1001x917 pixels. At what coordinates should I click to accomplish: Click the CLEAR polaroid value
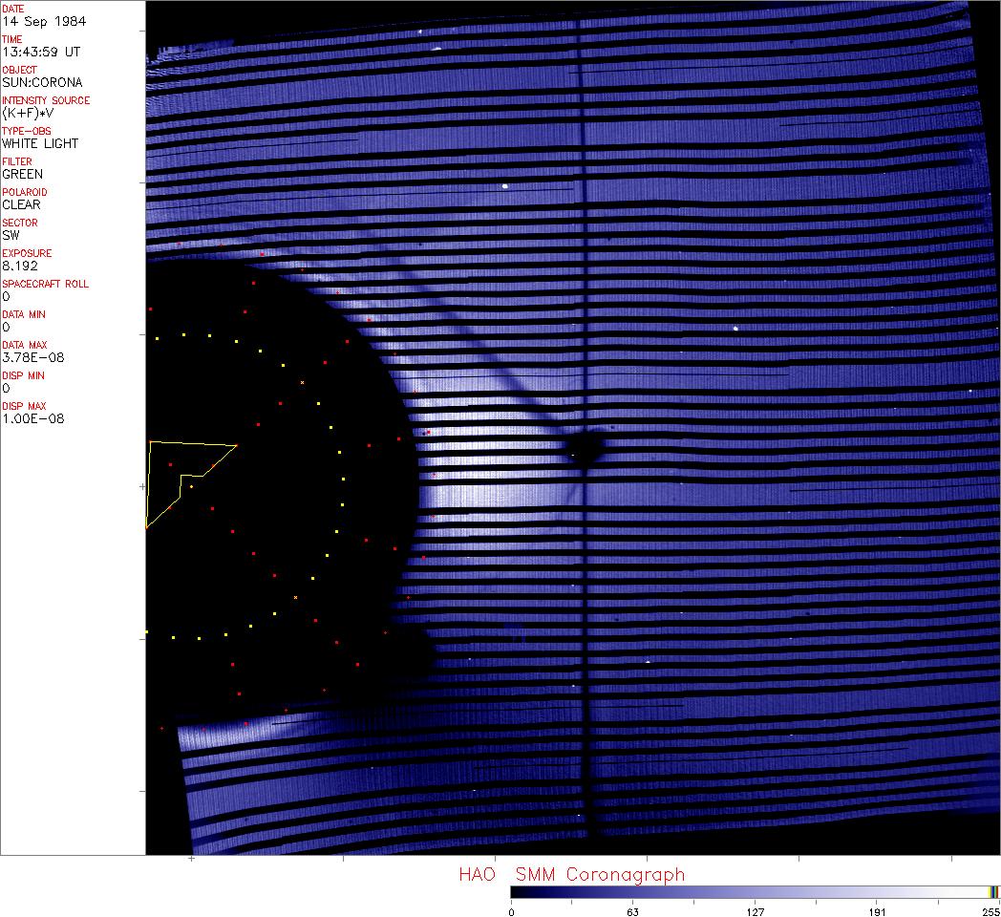pos(21,204)
